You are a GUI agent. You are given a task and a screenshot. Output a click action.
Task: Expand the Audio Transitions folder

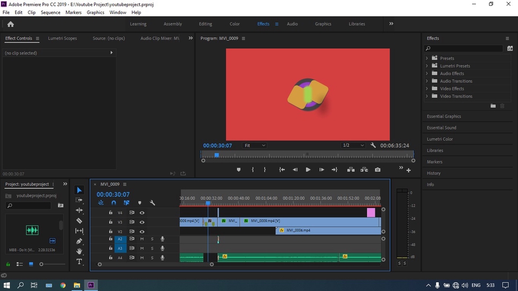(x=427, y=81)
